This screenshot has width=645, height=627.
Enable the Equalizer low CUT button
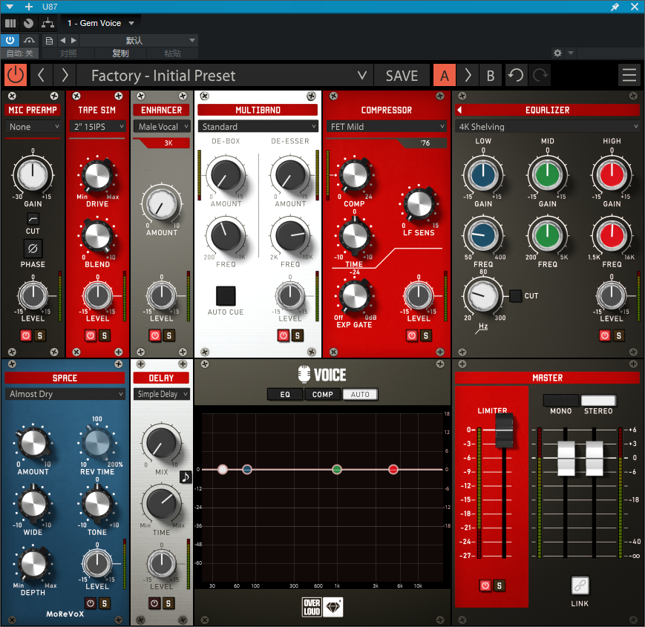[515, 295]
